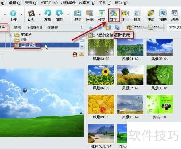
Task: Click the 文字 add text tool
Action: point(114,16)
